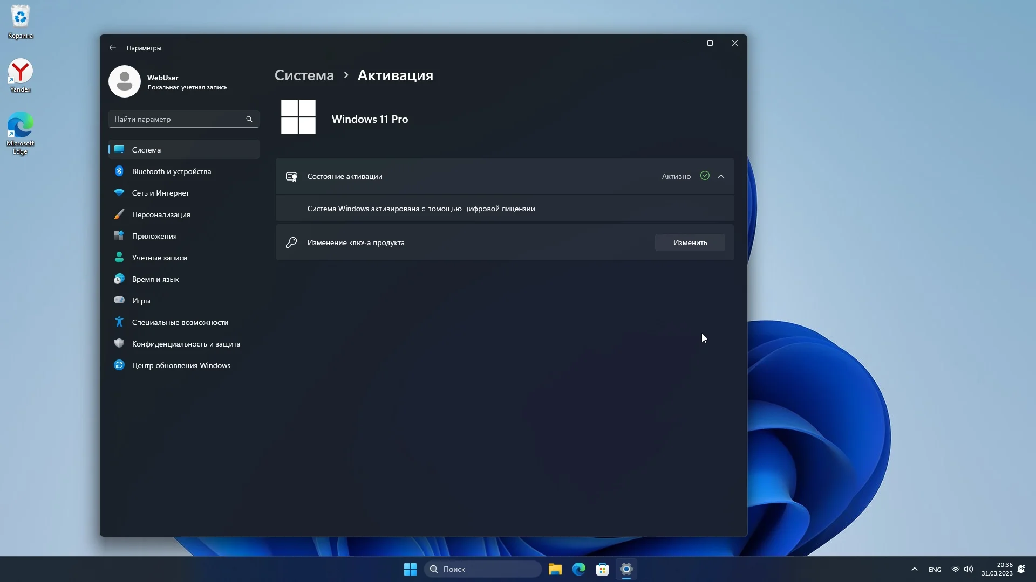Open Microsoft Store from the taskbar
The width and height of the screenshot is (1036, 582).
tap(602, 569)
